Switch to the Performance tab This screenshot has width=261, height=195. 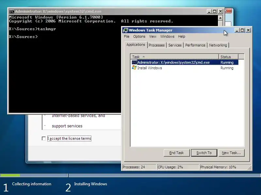(195, 45)
